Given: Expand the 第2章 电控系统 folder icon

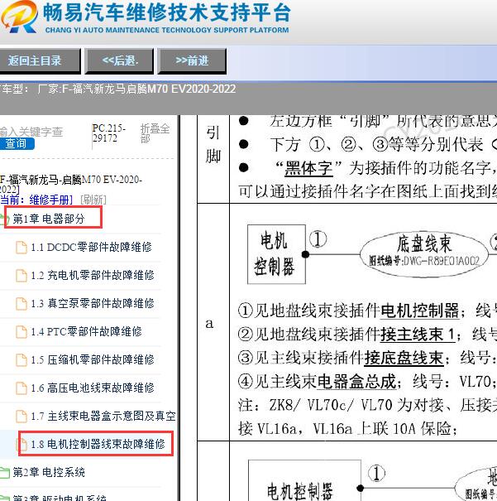Looking at the screenshot, I should click(4, 472).
